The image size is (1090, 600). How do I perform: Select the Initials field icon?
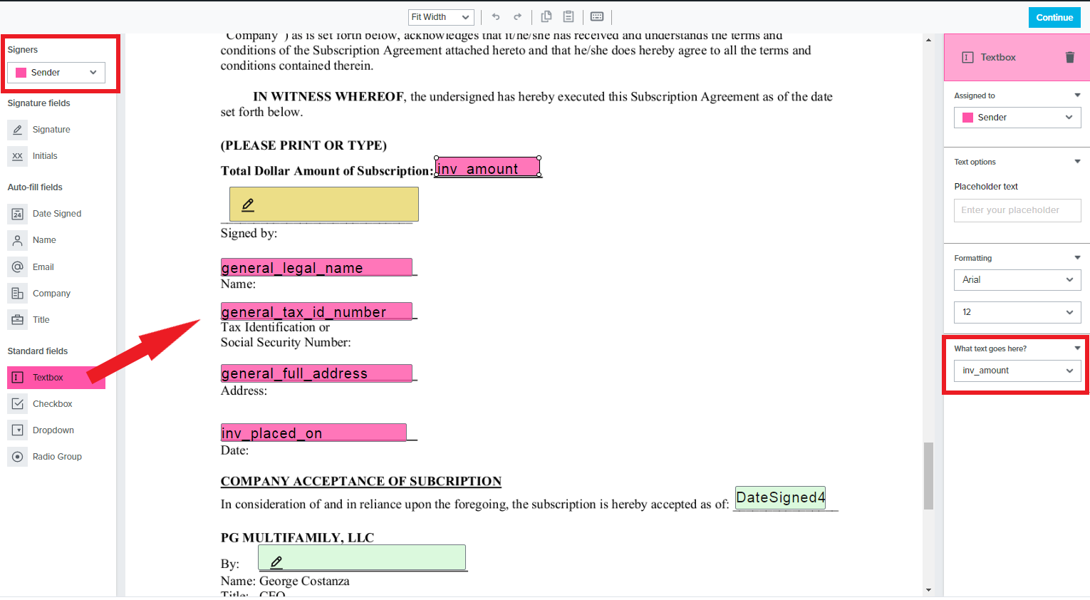pos(18,156)
